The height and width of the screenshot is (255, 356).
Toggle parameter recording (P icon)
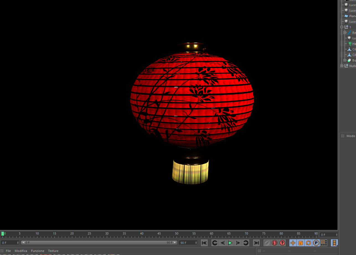click(x=316, y=243)
